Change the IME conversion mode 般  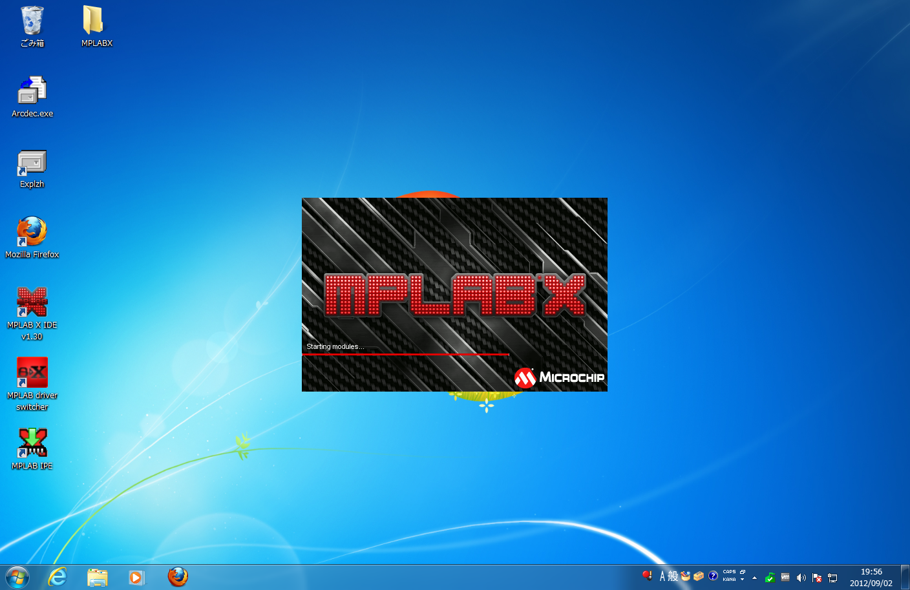[673, 576]
